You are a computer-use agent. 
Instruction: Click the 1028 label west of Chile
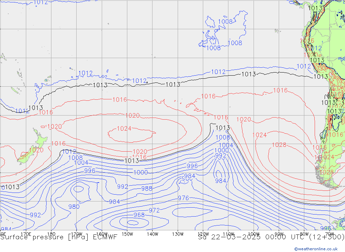[279, 145]
